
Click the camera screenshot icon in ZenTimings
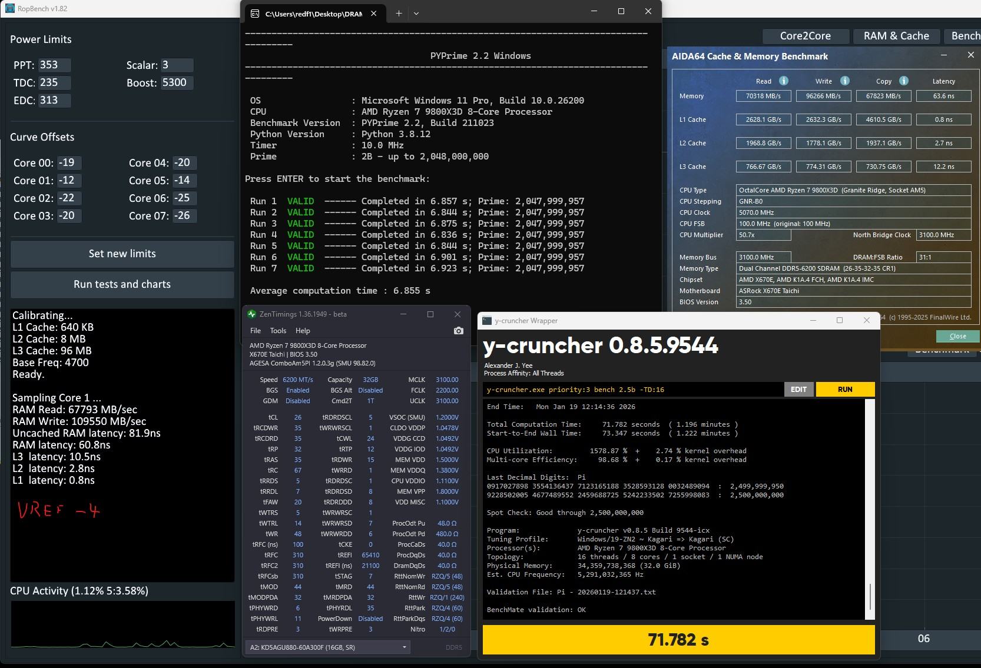(x=459, y=331)
